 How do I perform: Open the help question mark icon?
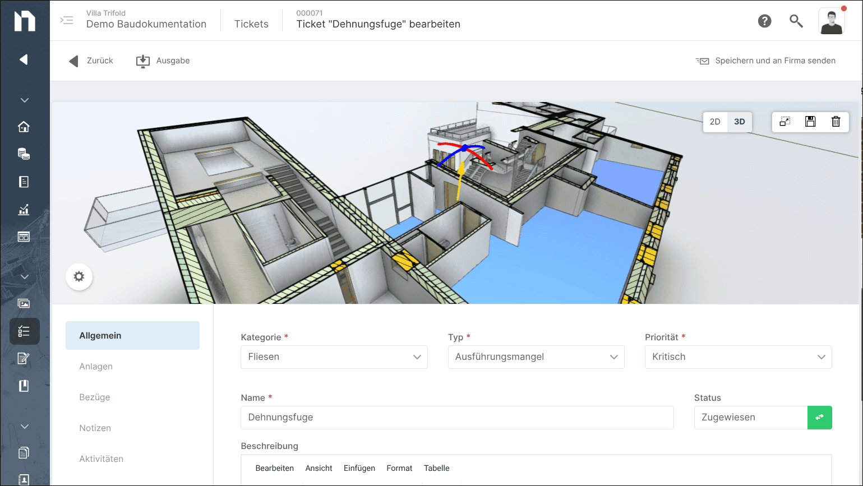pyautogui.click(x=764, y=21)
